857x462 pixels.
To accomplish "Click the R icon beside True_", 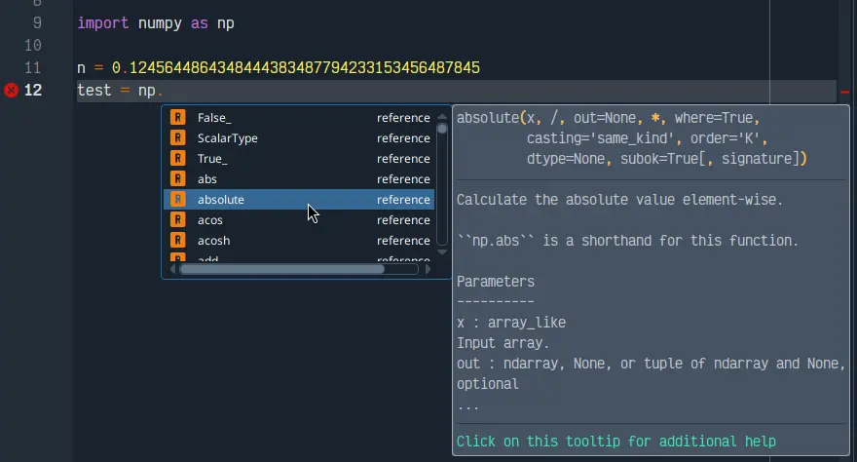I will 177,159.
